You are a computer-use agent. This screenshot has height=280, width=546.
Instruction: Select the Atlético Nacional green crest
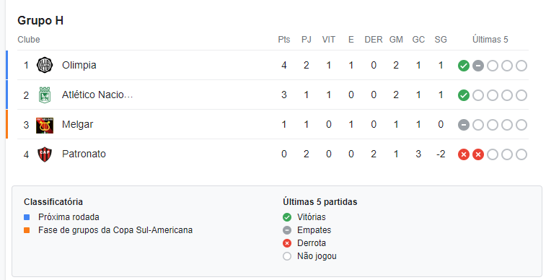point(45,95)
